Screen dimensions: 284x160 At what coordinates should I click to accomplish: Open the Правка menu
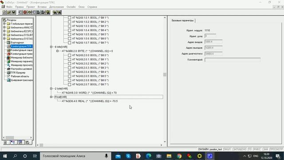(19, 7)
